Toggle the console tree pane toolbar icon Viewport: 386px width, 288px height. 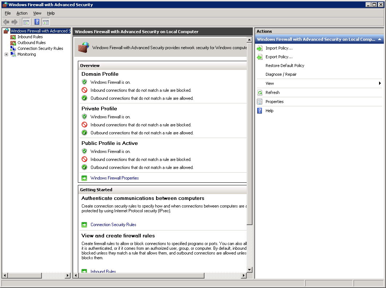coord(26,22)
